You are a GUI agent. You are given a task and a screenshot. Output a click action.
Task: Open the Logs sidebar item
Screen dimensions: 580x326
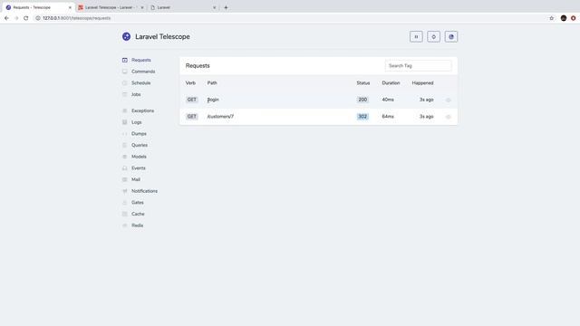pyautogui.click(x=137, y=122)
